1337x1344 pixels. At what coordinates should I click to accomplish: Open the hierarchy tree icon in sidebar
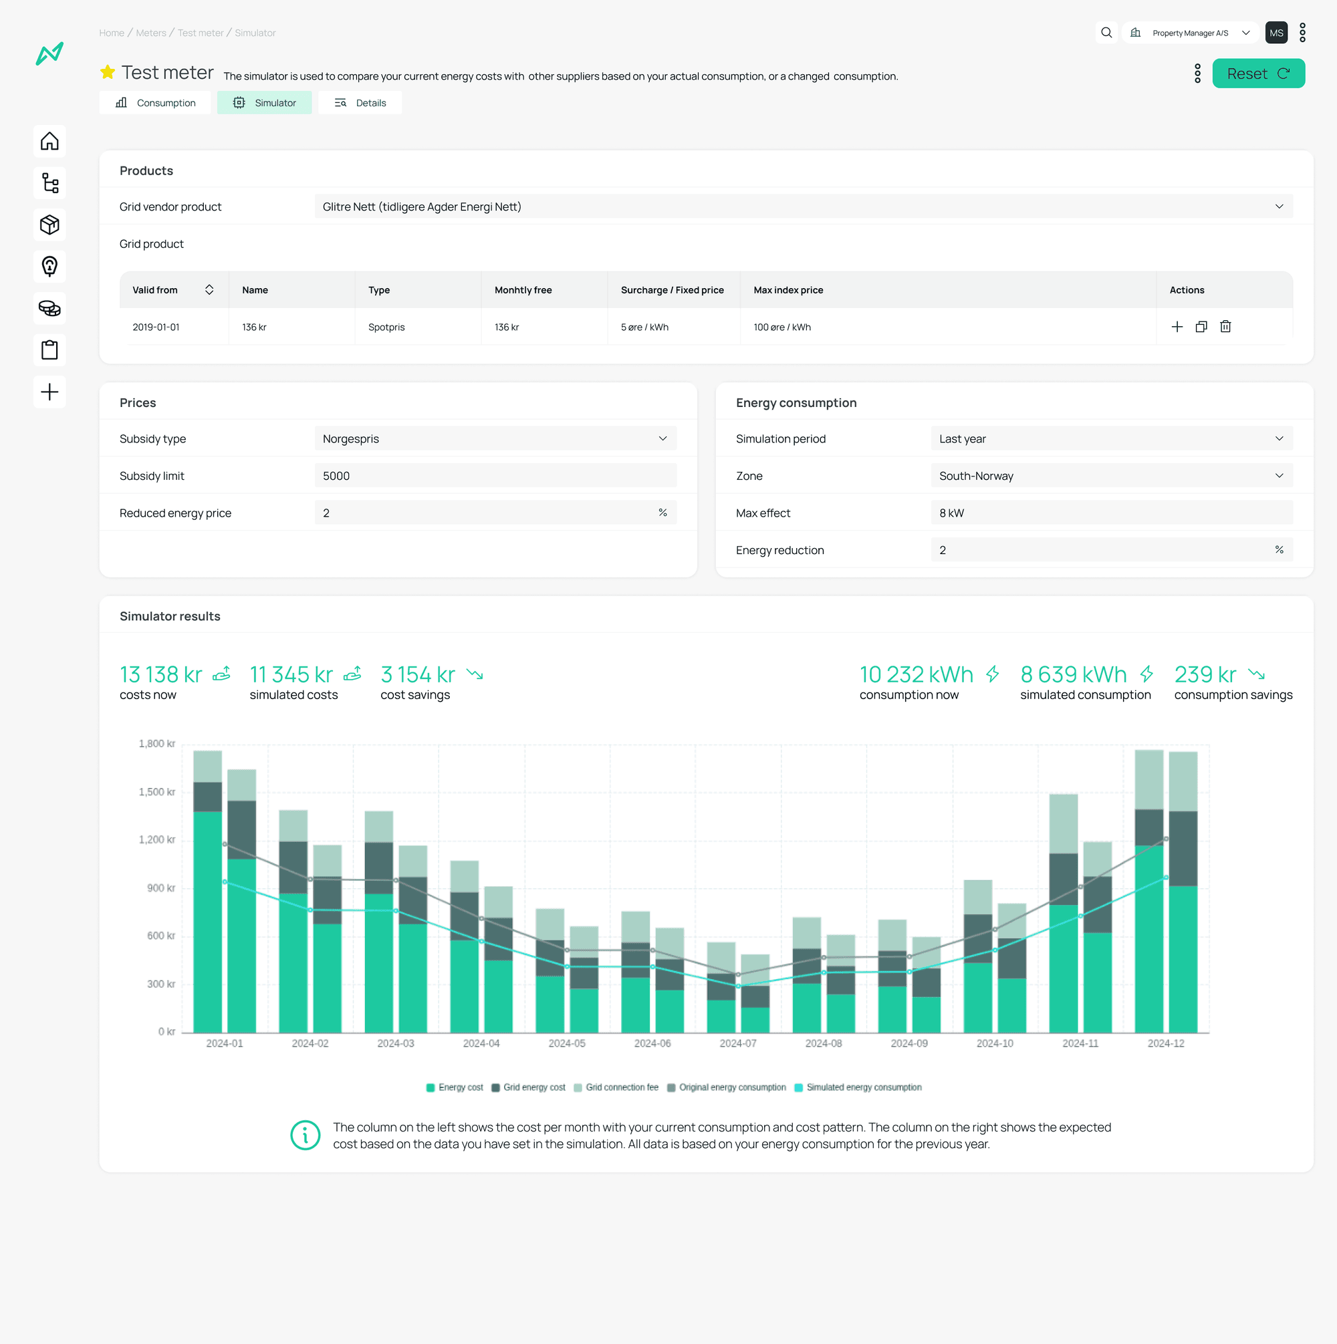pos(49,183)
